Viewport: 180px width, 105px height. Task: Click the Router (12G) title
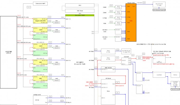coord(131,3)
